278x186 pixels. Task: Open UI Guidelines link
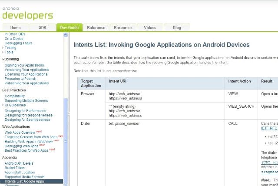tap(15, 105)
